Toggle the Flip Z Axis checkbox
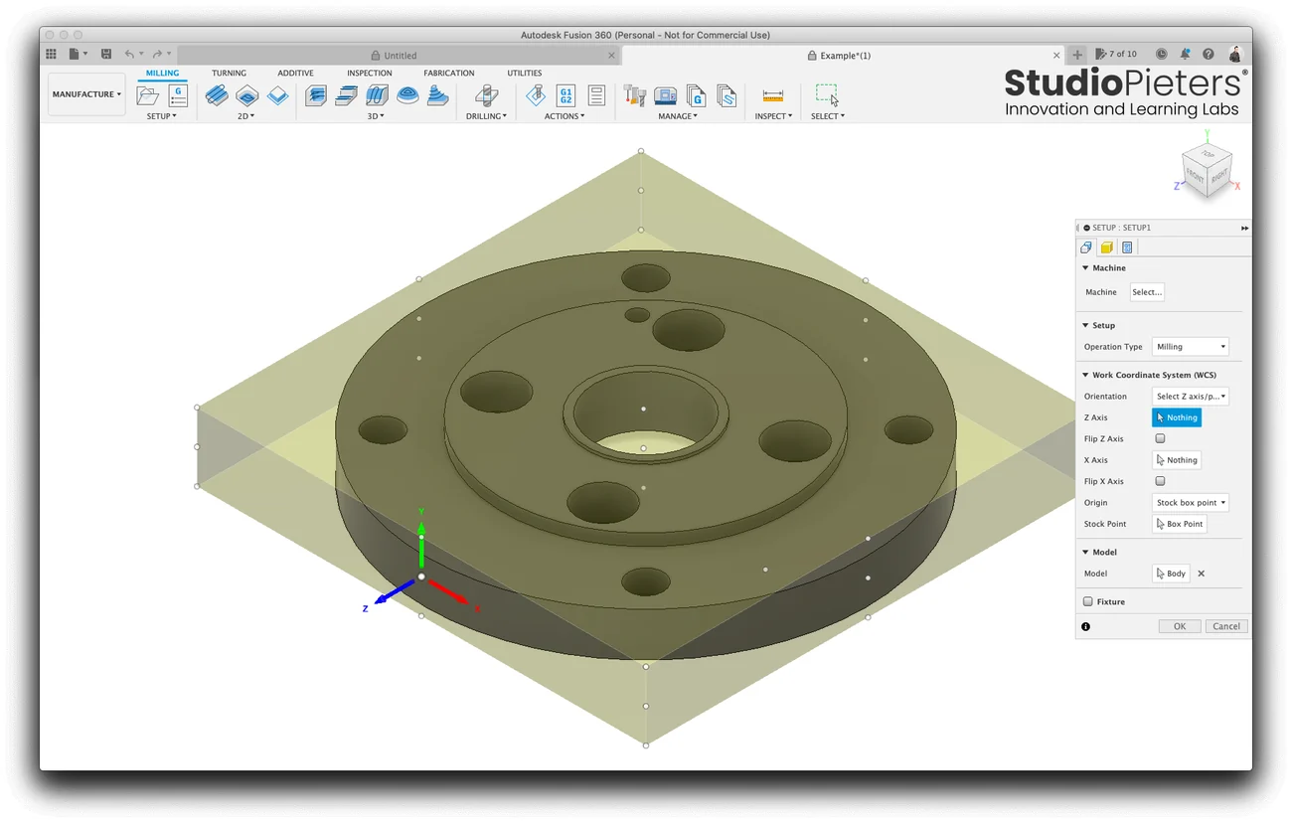 click(1160, 438)
